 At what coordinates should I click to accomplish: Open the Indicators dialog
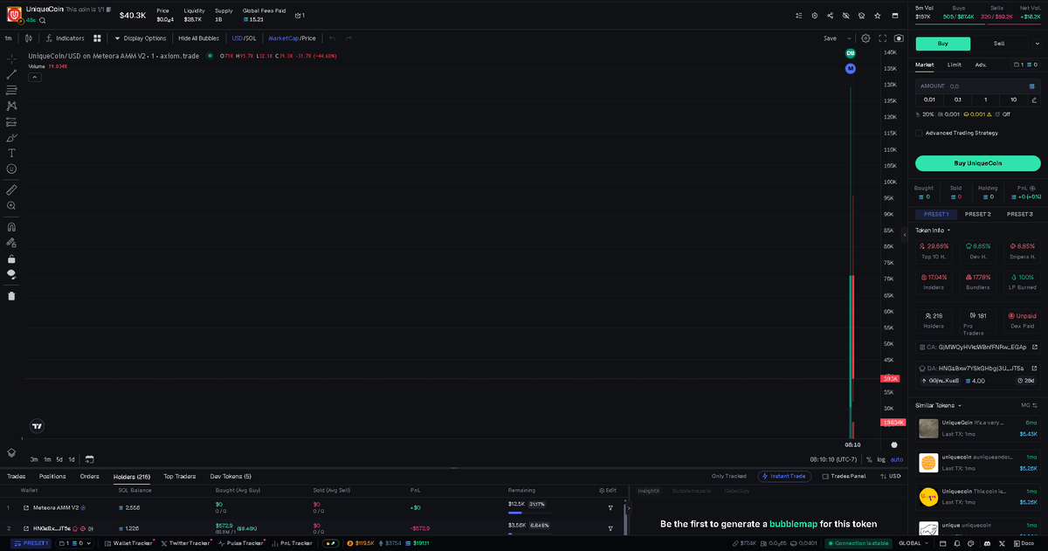pyautogui.click(x=64, y=38)
